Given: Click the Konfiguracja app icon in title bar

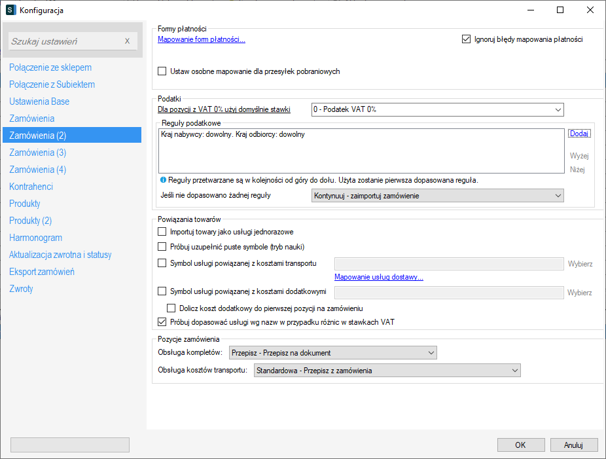Looking at the screenshot, I should (10, 10).
